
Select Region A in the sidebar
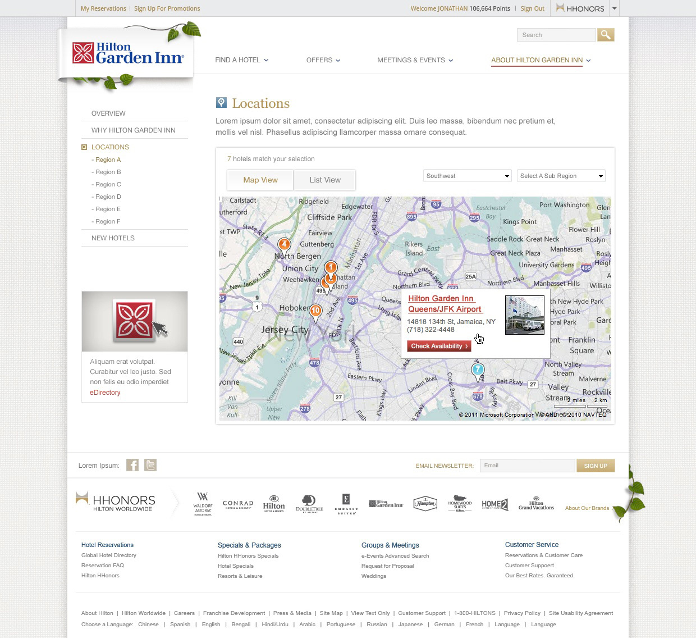(x=107, y=160)
